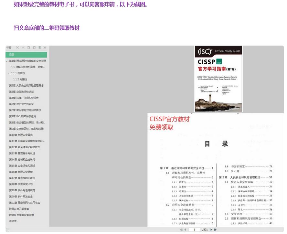Open bookmark 第17章 事件预防和响应

click(22, 178)
